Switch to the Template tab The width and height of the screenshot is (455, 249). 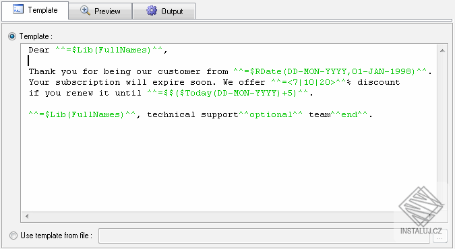(x=35, y=10)
